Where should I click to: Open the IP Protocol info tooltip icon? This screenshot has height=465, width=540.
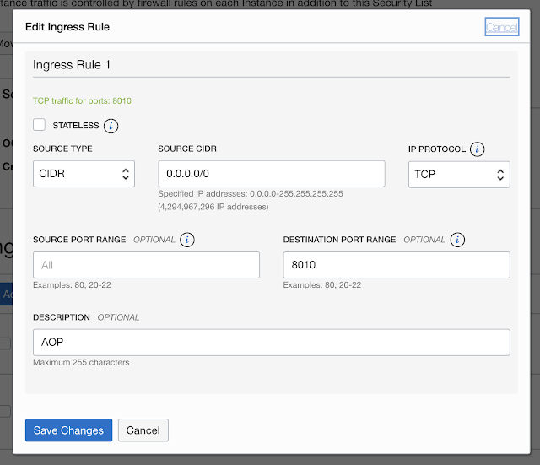[478, 149]
